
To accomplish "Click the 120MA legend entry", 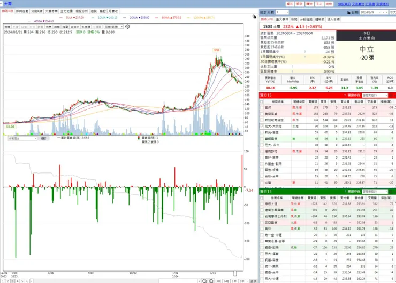I will click(x=201, y=18).
